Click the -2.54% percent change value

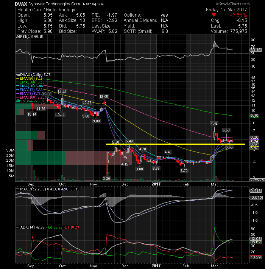click(238, 15)
